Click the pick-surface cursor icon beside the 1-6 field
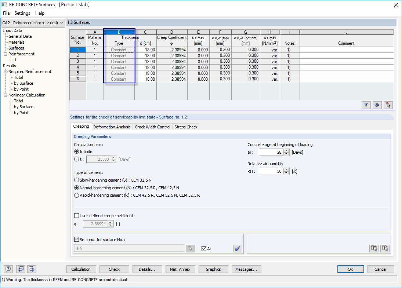 [190, 248]
